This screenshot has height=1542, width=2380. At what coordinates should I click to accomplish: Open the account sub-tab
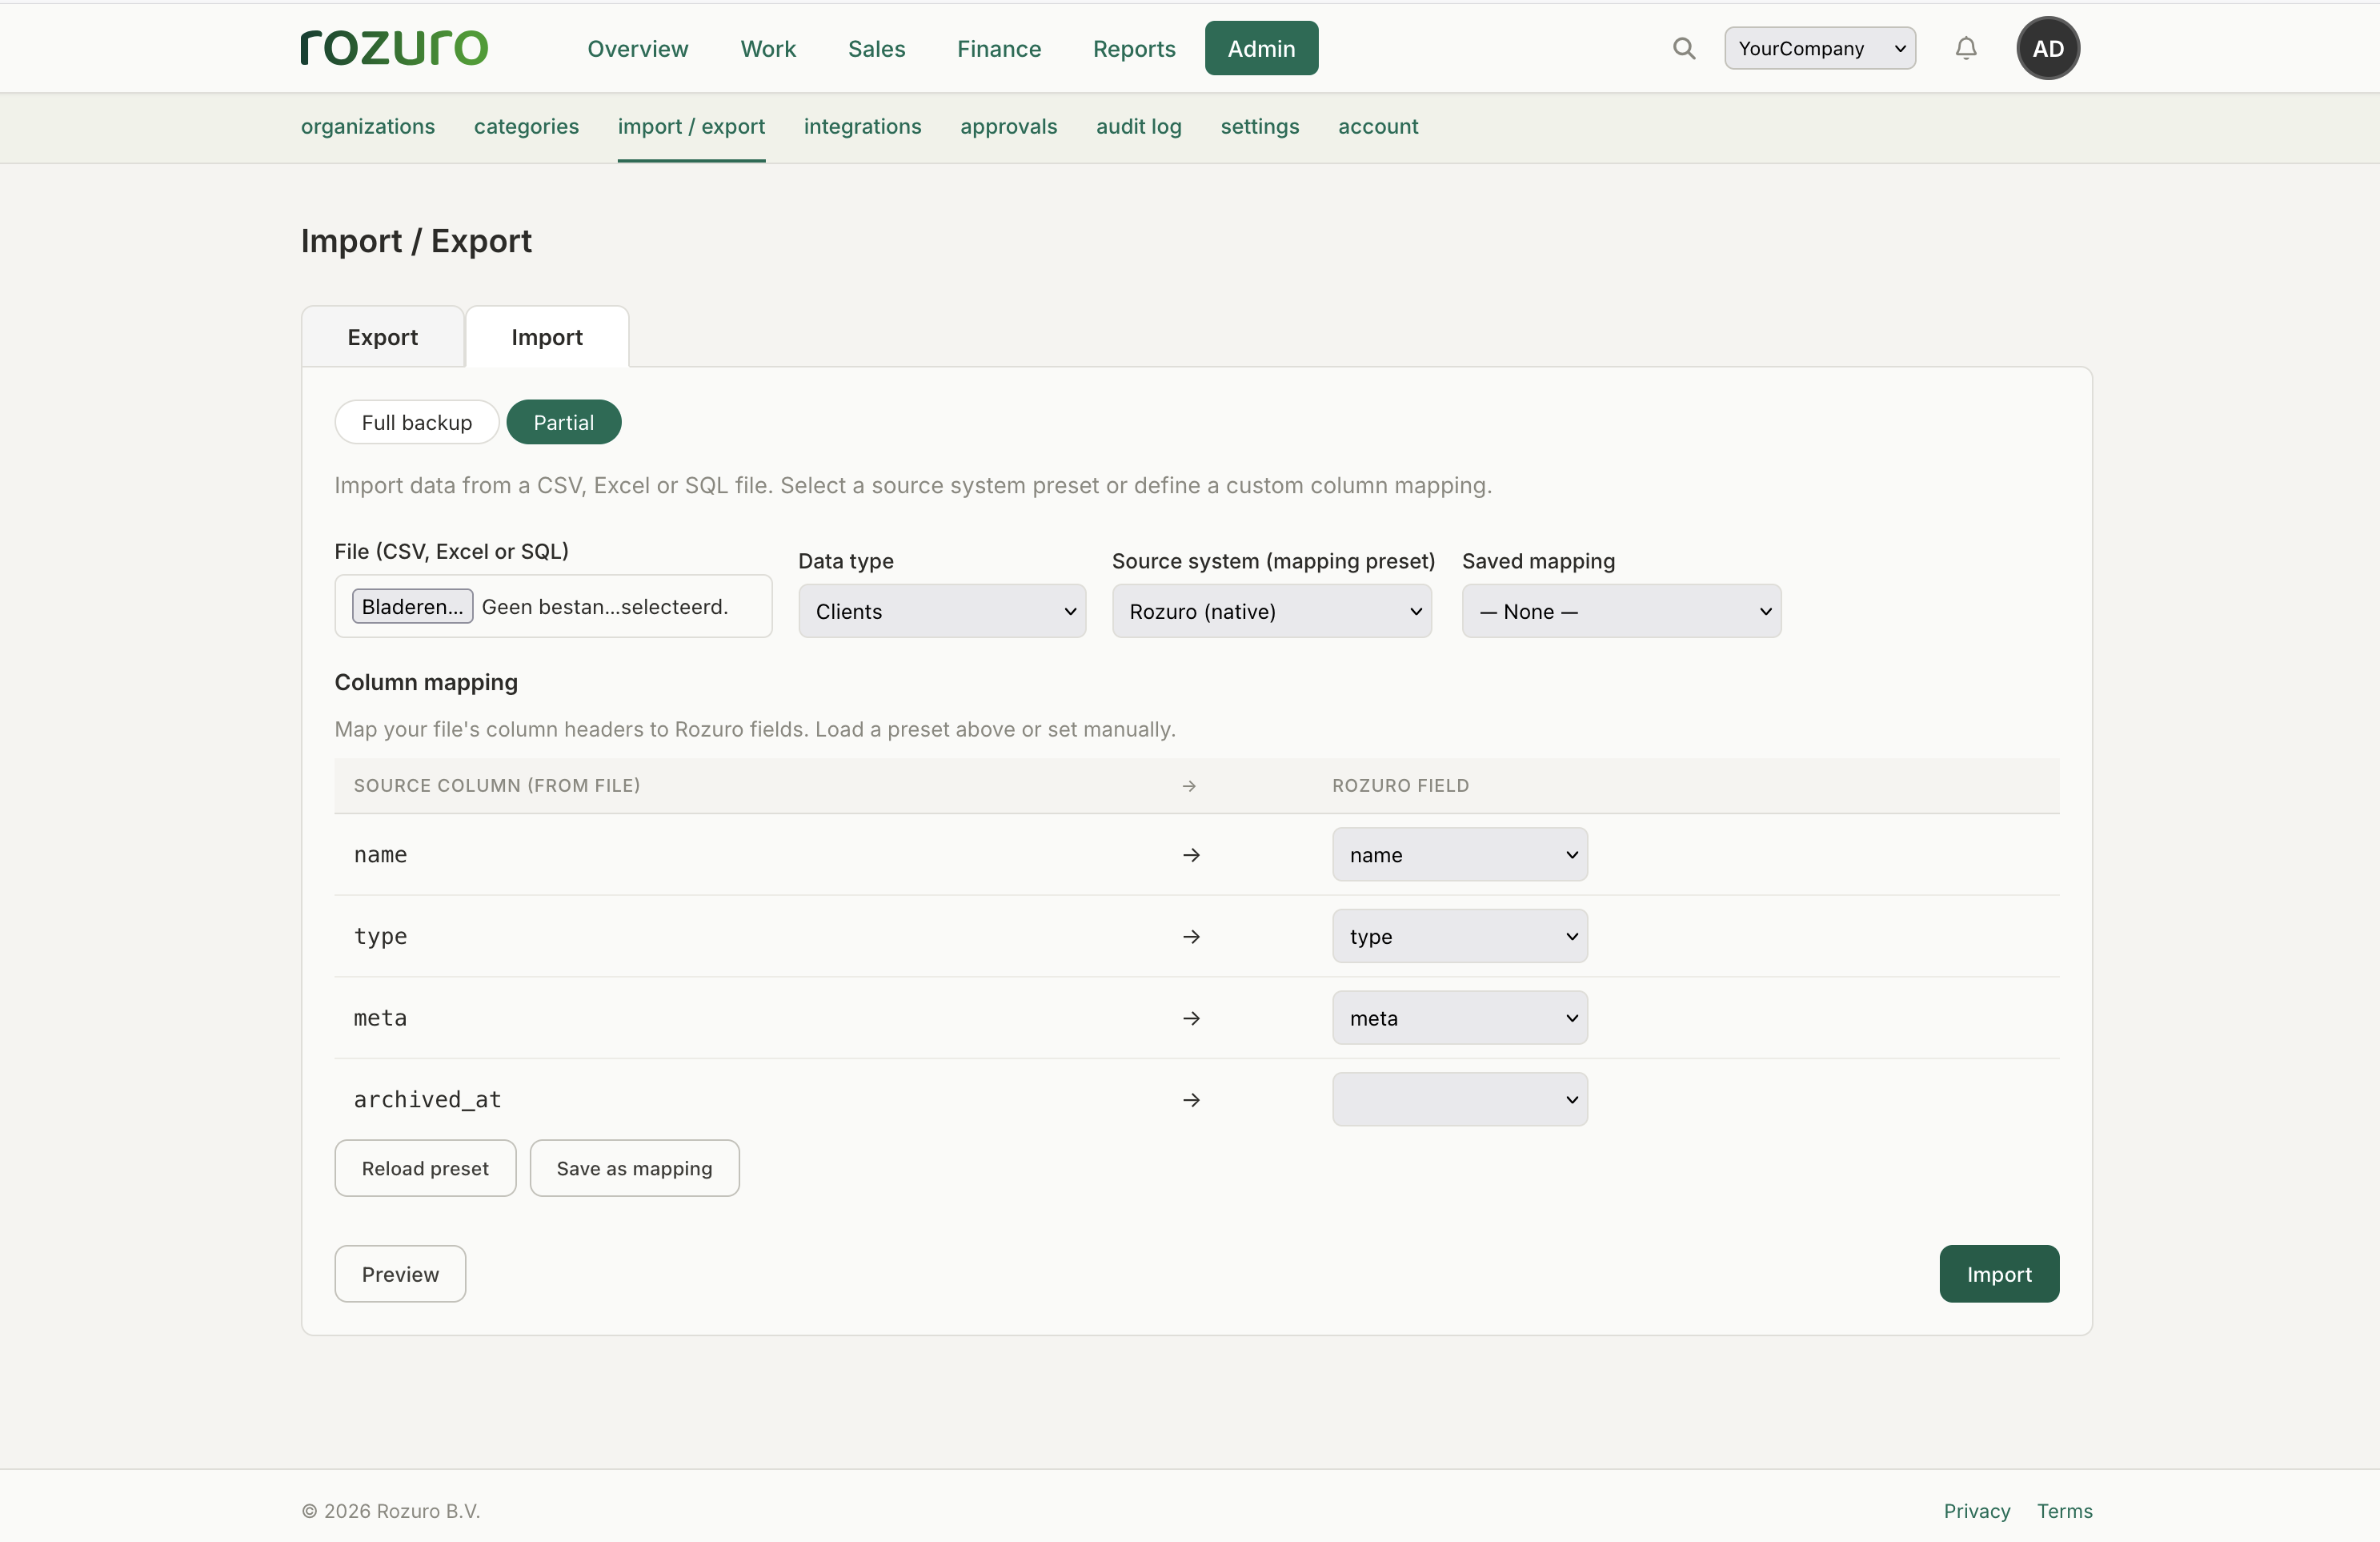pyautogui.click(x=1378, y=126)
